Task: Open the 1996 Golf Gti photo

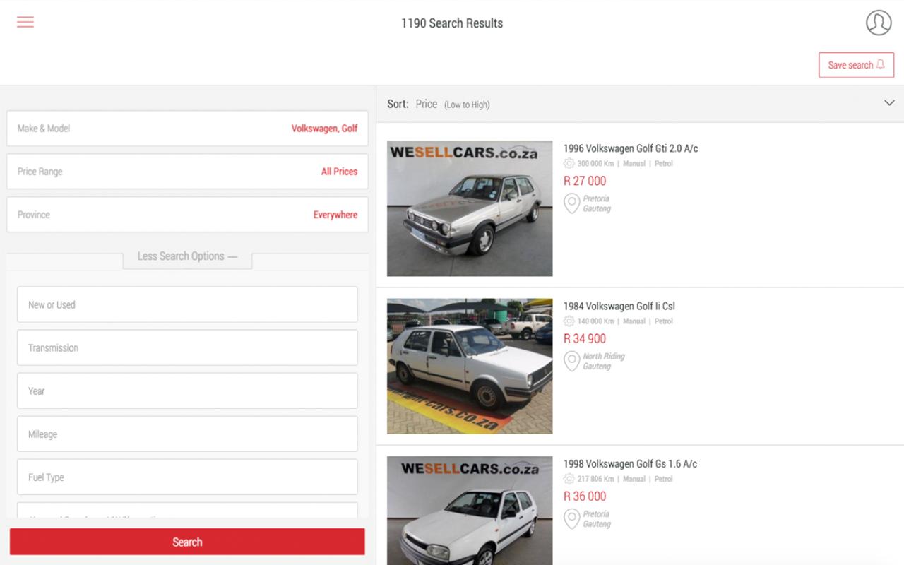Action: tap(470, 208)
